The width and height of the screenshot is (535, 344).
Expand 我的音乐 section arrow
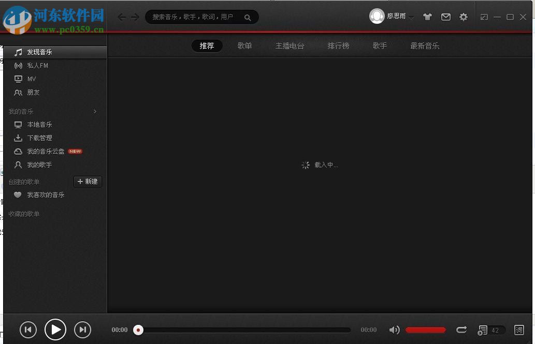click(x=95, y=111)
